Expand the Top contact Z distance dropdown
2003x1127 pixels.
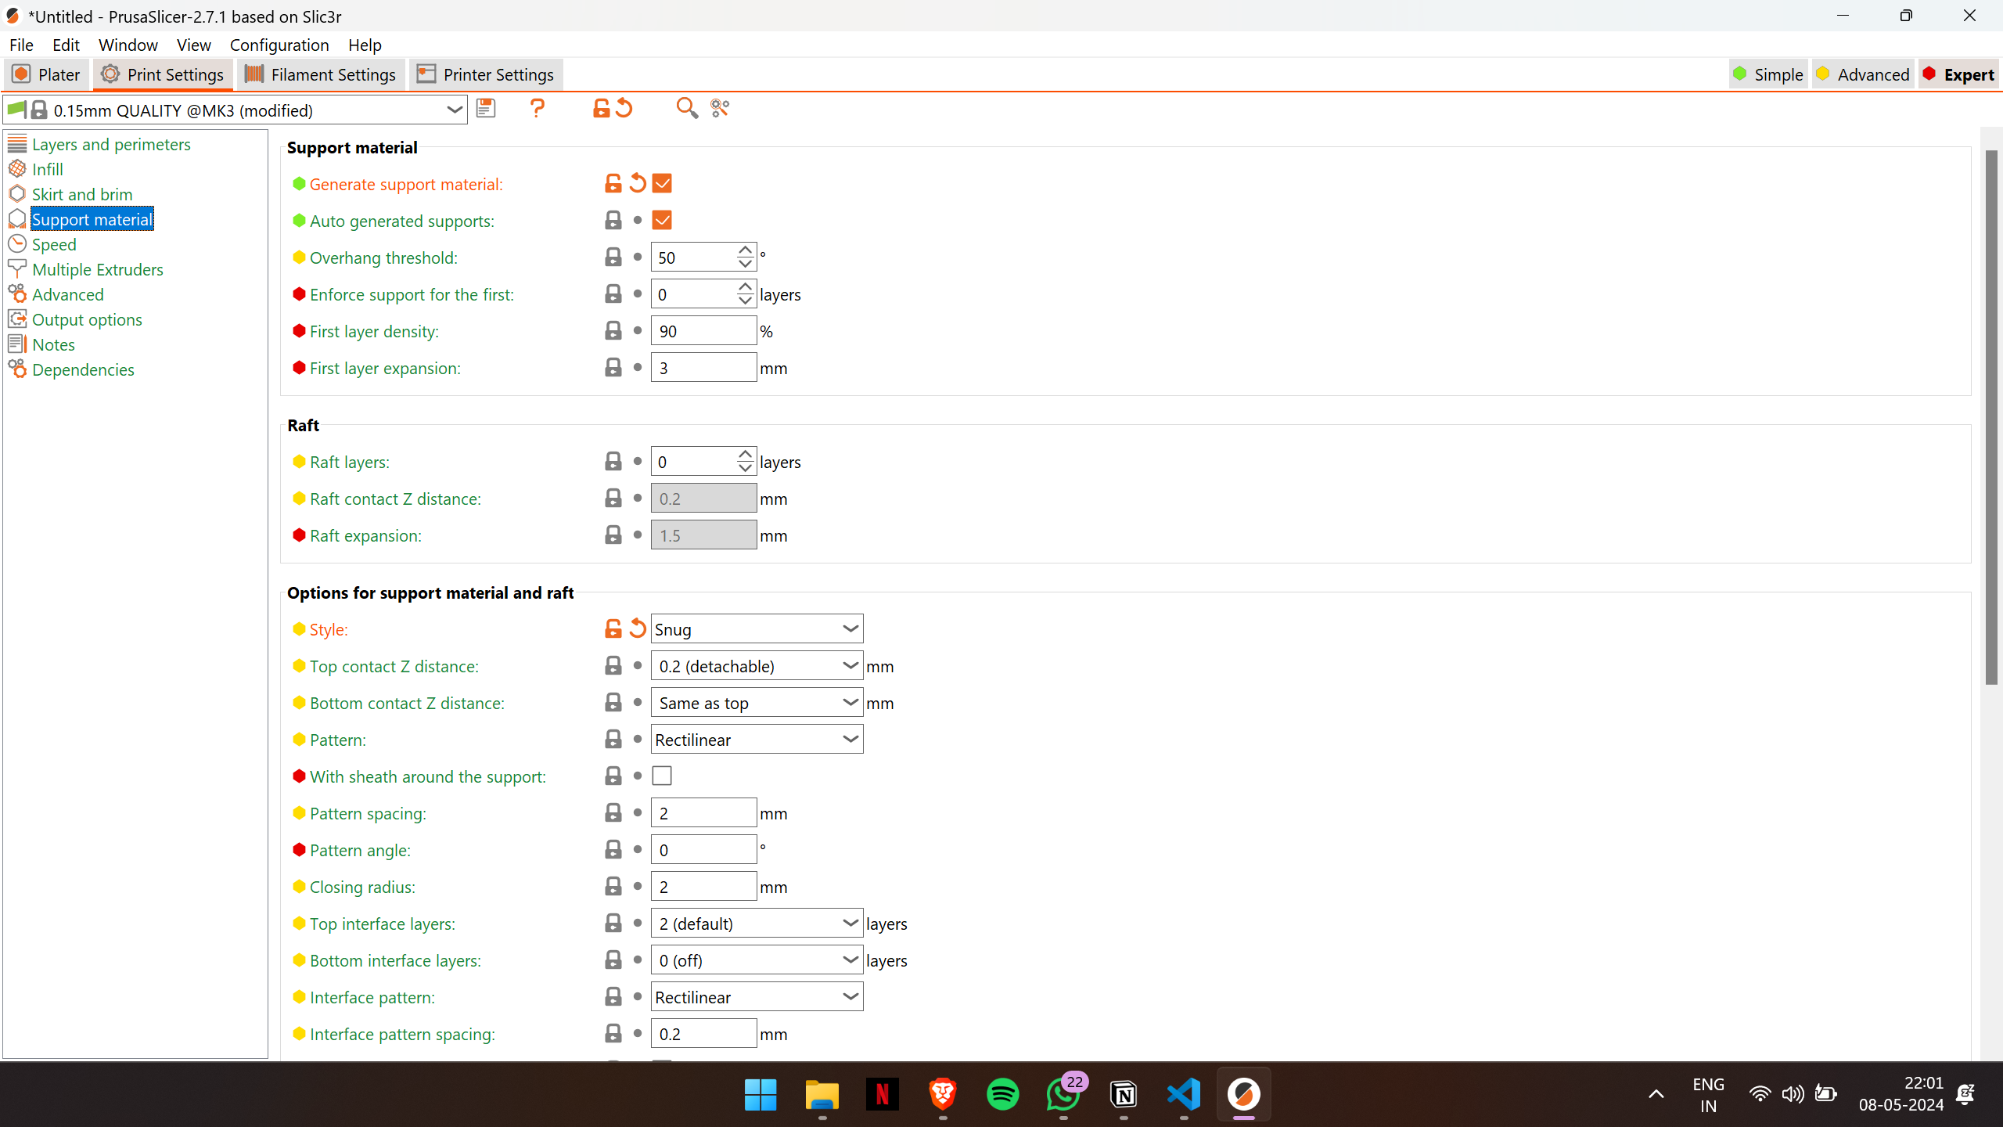757,665
